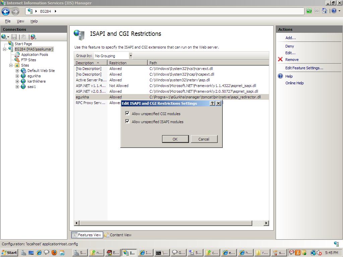Switch to Features View tab
The height and width of the screenshot is (257, 343).
87,235
